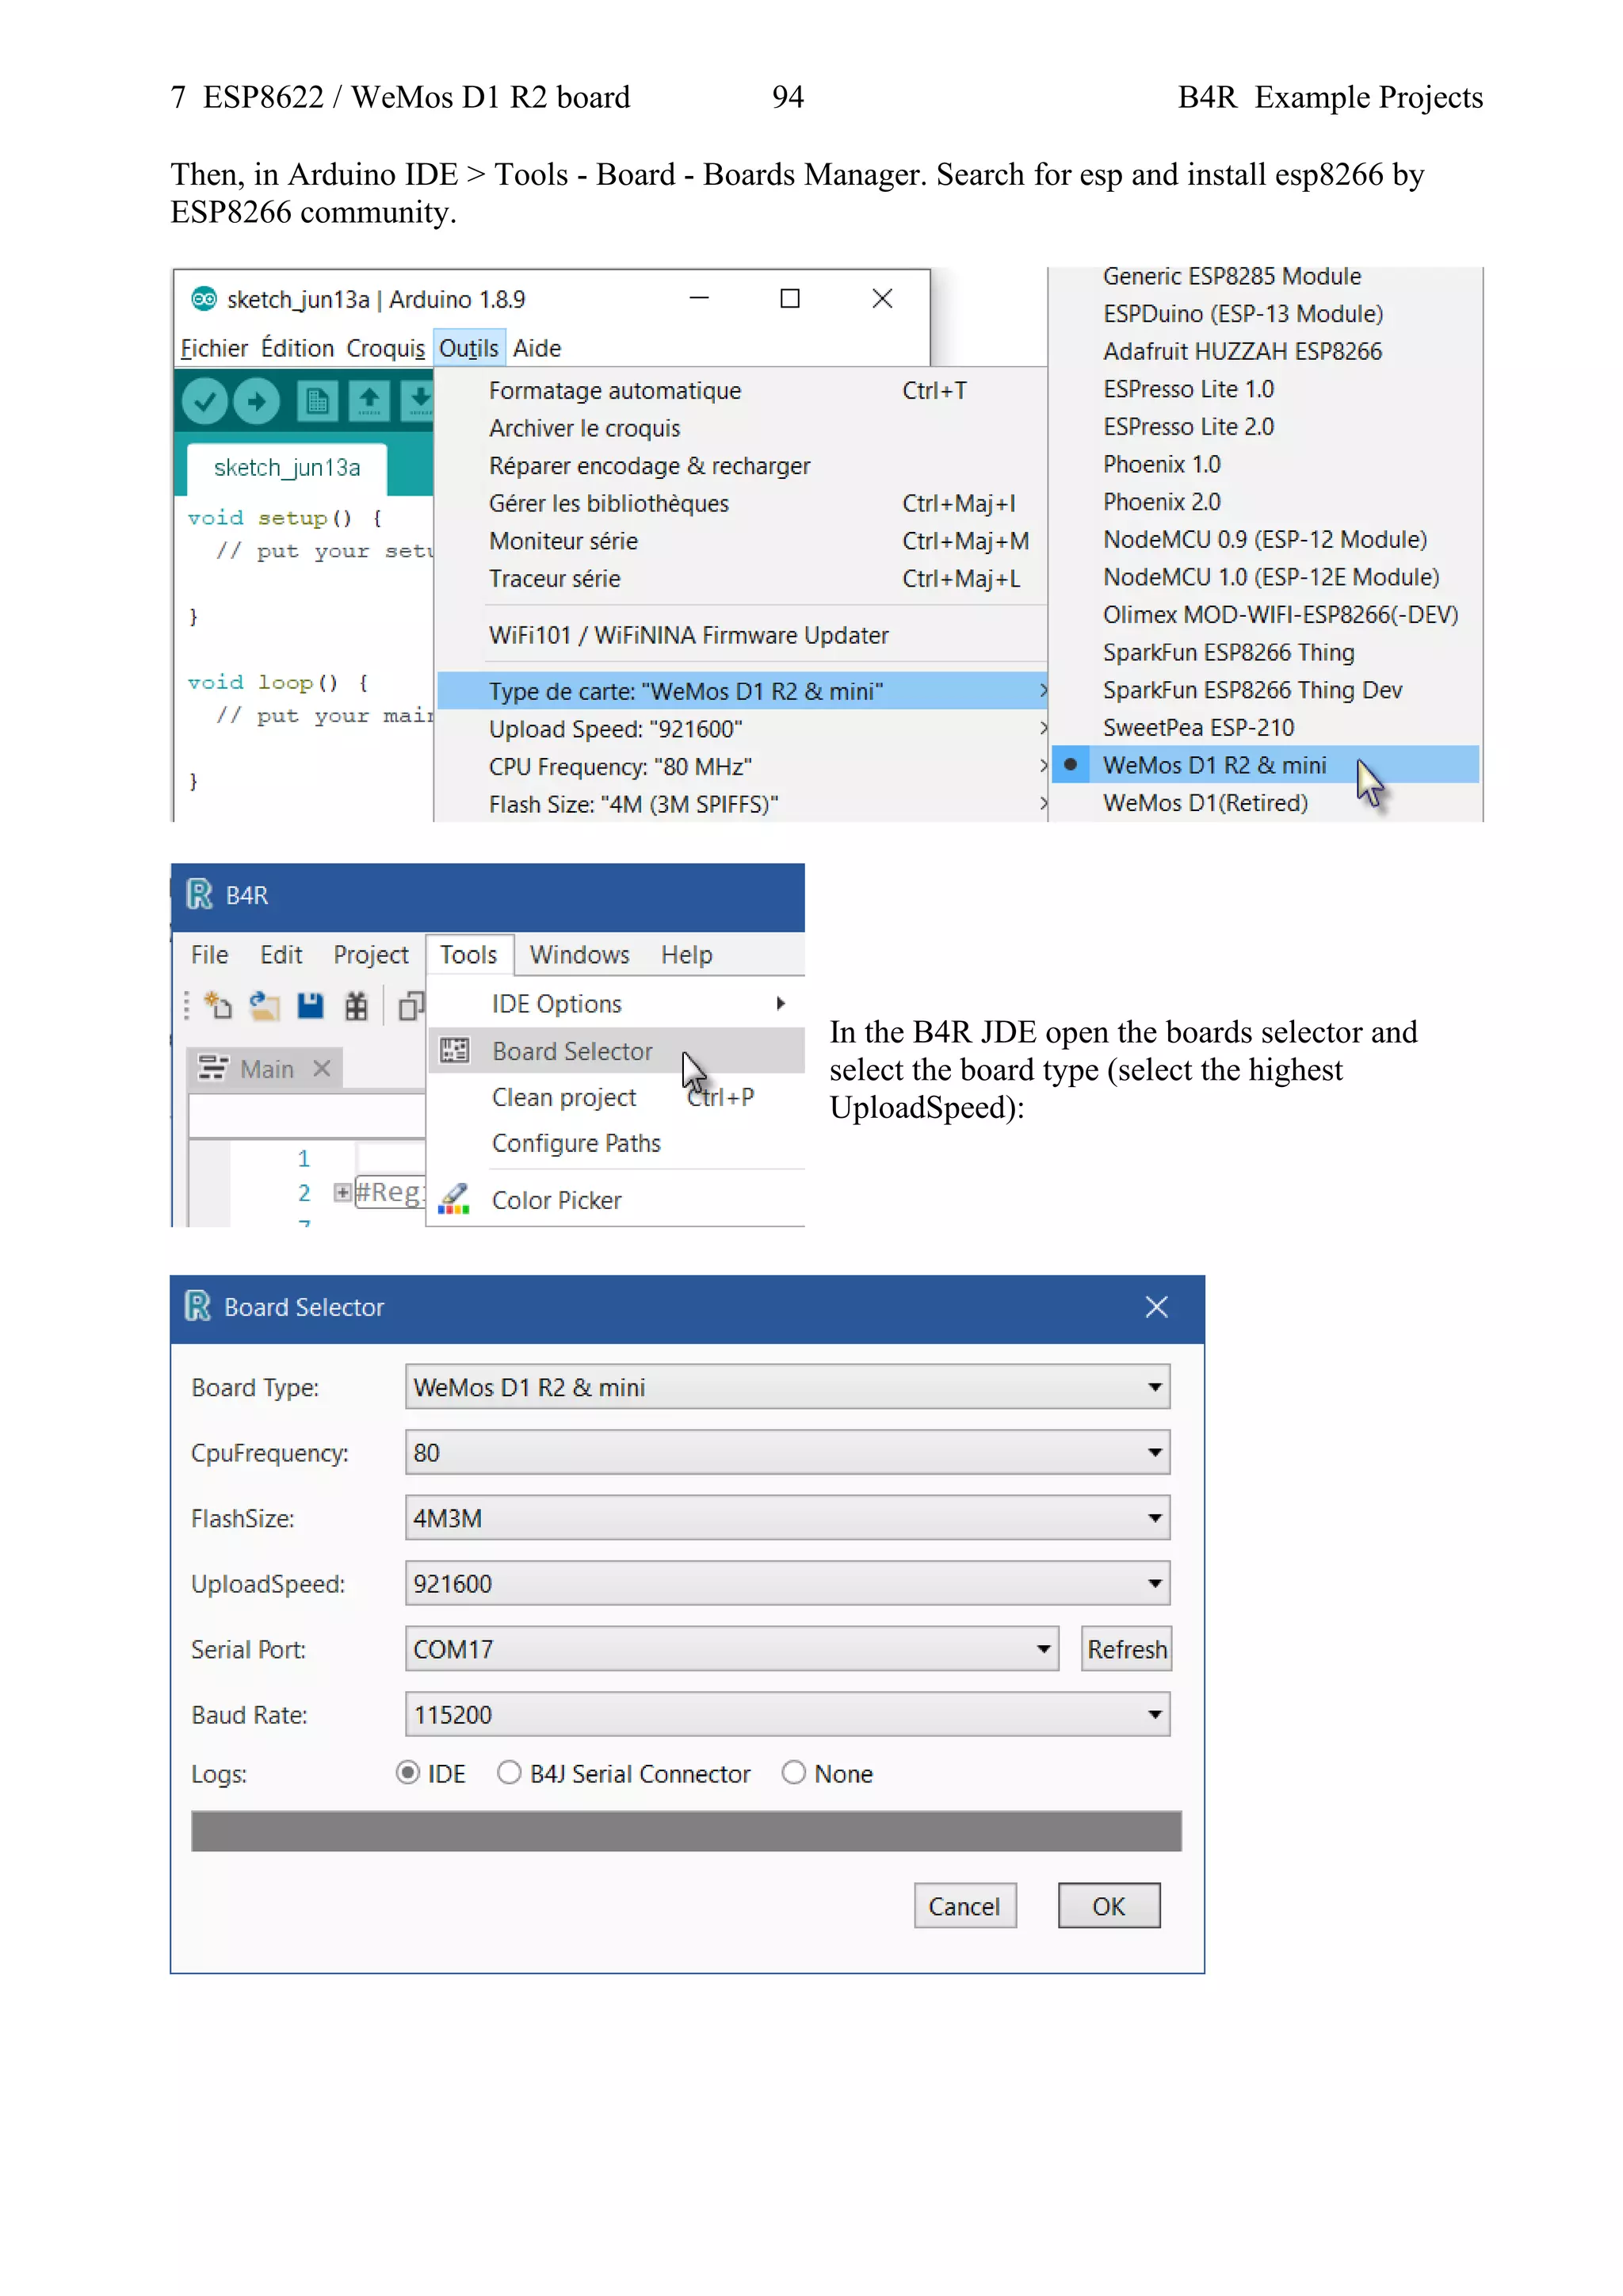Screen dimensions: 1623x2296
Task: Click the Main module tab icon
Action: click(x=212, y=1068)
